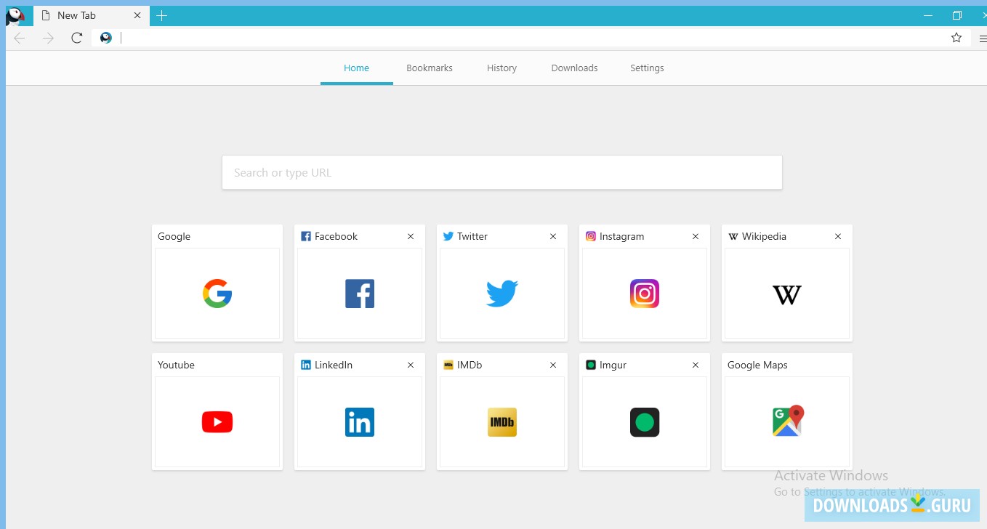Screen dimensions: 987x529
Task: Click the Google Maps tile title text
Action: (x=757, y=365)
